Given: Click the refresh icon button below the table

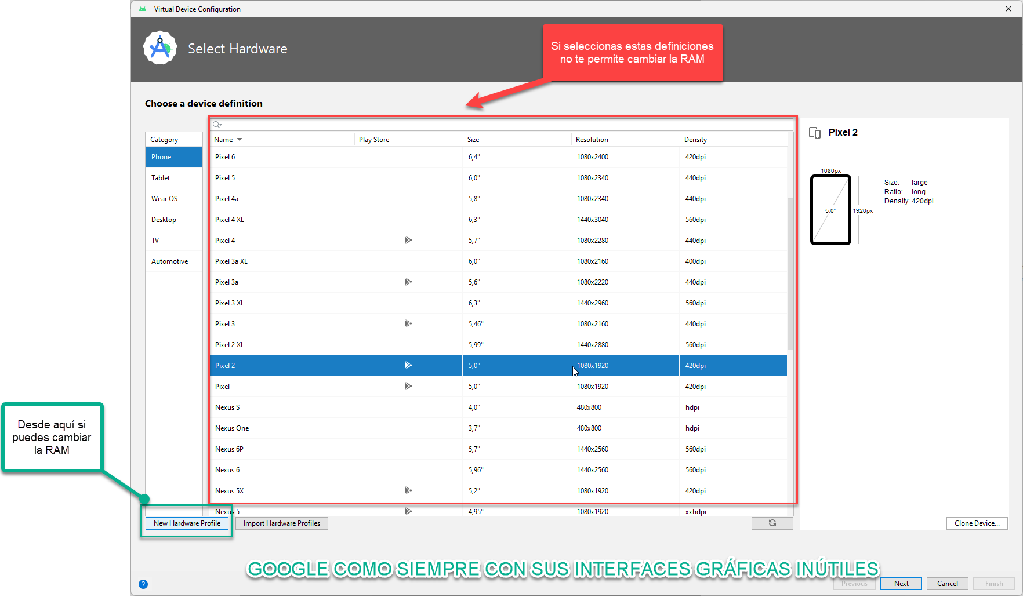Looking at the screenshot, I should coord(772,523).
